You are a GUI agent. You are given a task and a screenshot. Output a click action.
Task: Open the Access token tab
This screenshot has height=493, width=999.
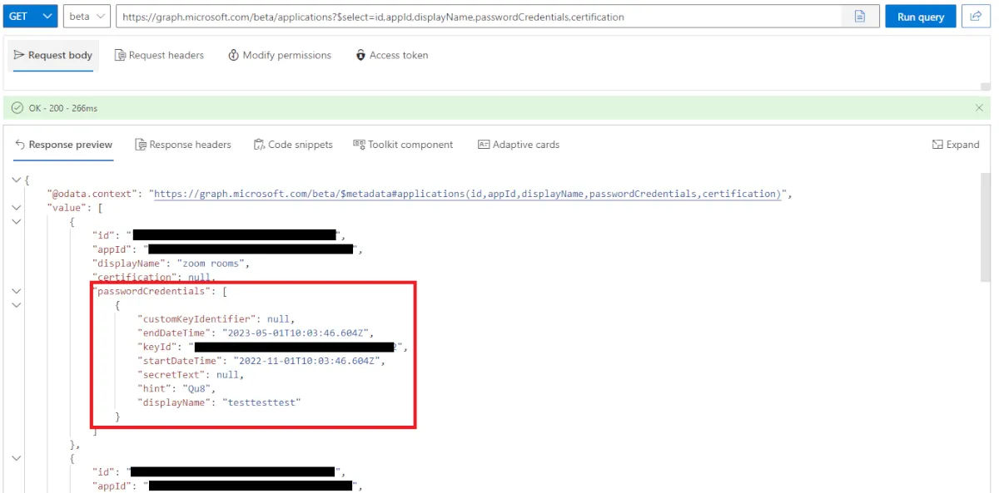click(391, 56)
